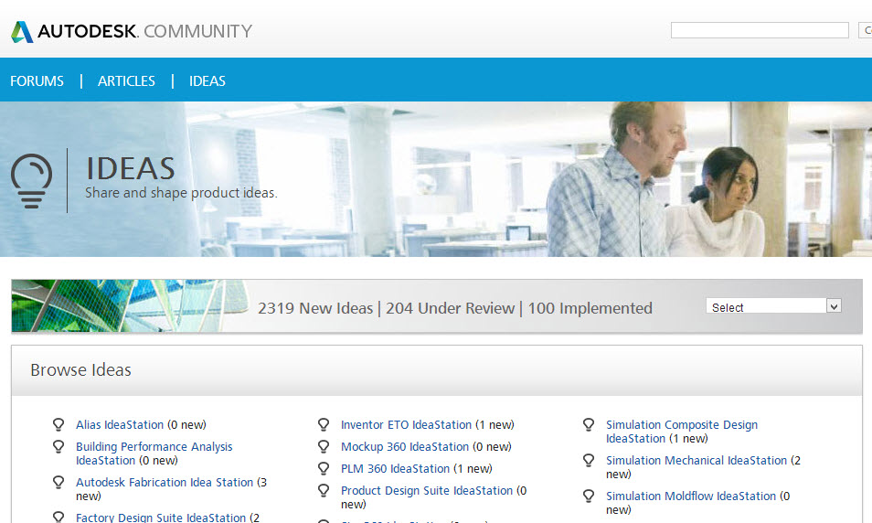Click lightbulb icon beside Autodesk Fabrication Idea Station

pyautogui.click(x=58, y=483)
